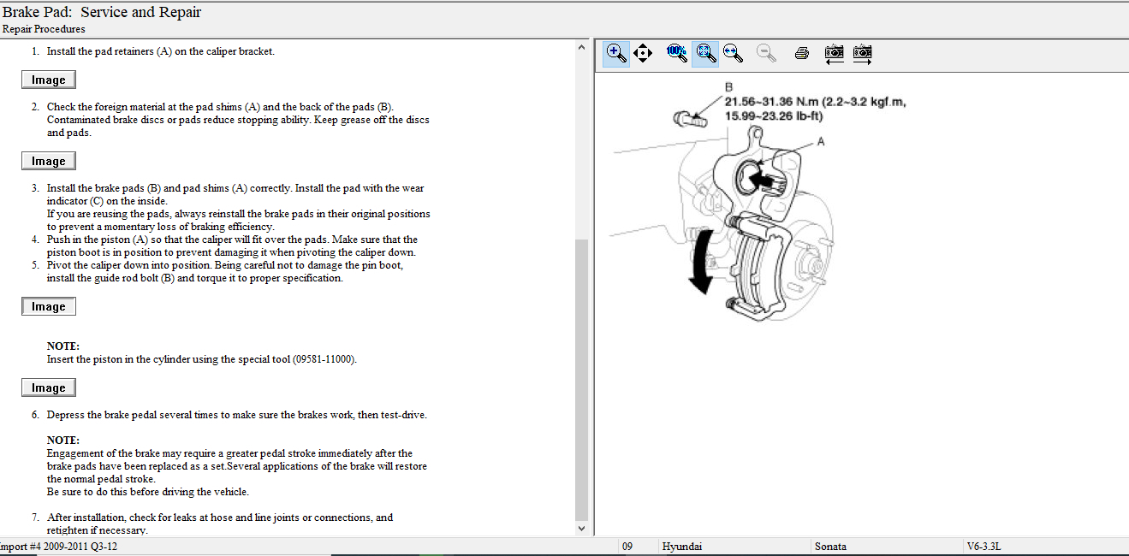The image size is (1129, 556).
Task: Click step 1 'Install the pad retainers' text
Action: point(161,51)
